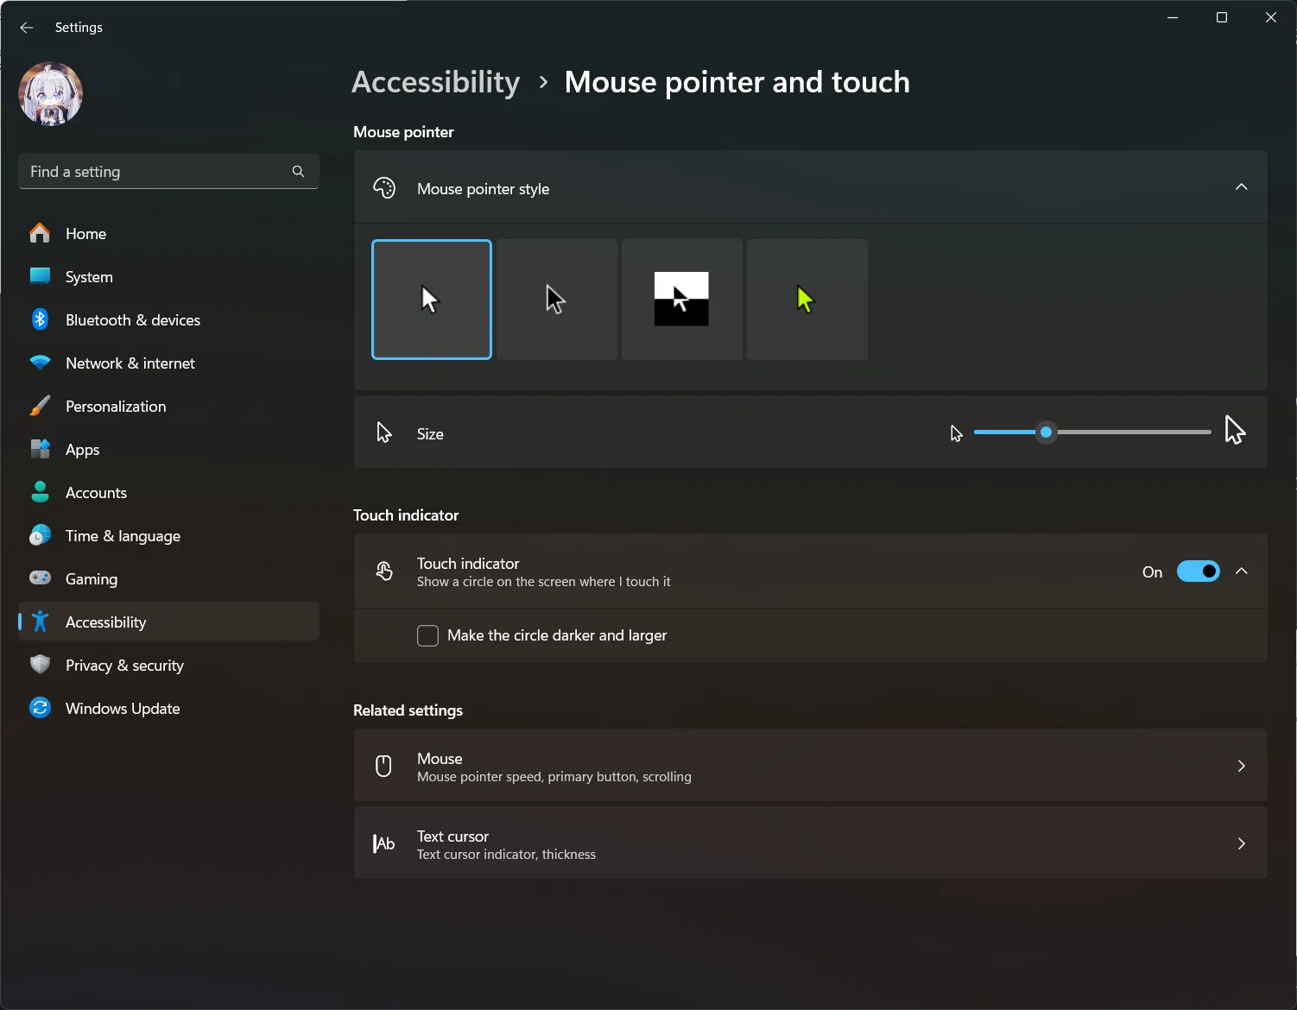Click the Settings window title text
Viewport: 1297px width, 1010px height.
pos(79,28)
